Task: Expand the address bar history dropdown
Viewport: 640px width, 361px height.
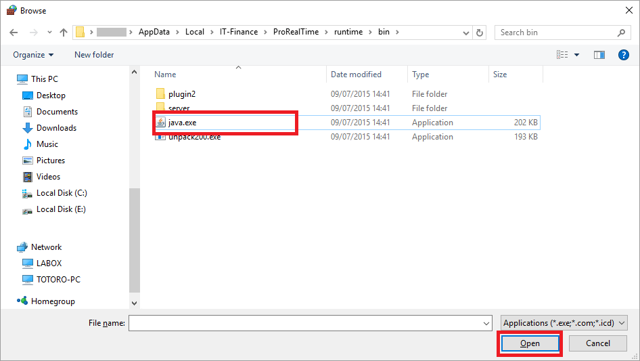Action: 465,33
